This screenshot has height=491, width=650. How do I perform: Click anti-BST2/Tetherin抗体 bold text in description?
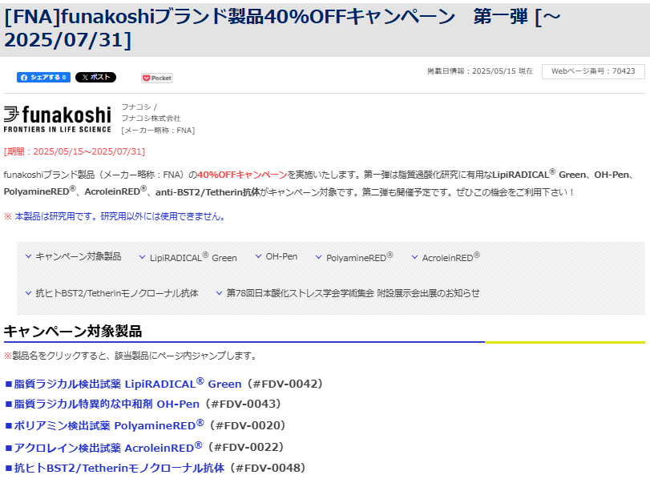click(208, 192)
